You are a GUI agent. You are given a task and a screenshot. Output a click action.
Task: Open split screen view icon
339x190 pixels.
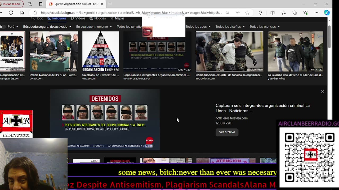pos(273,13)
